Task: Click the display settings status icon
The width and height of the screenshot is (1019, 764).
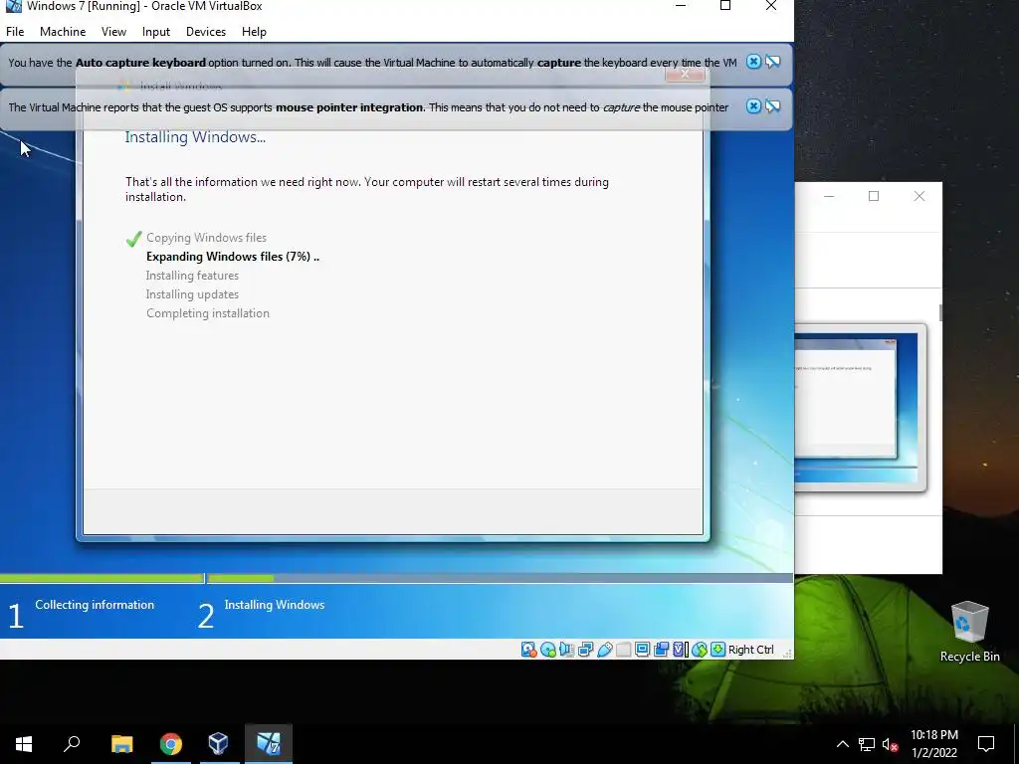Action: [x=642, y=650]
